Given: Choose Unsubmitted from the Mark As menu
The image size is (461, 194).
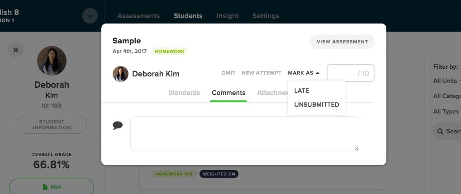Looking at the screenshot, I should point(317,104).
